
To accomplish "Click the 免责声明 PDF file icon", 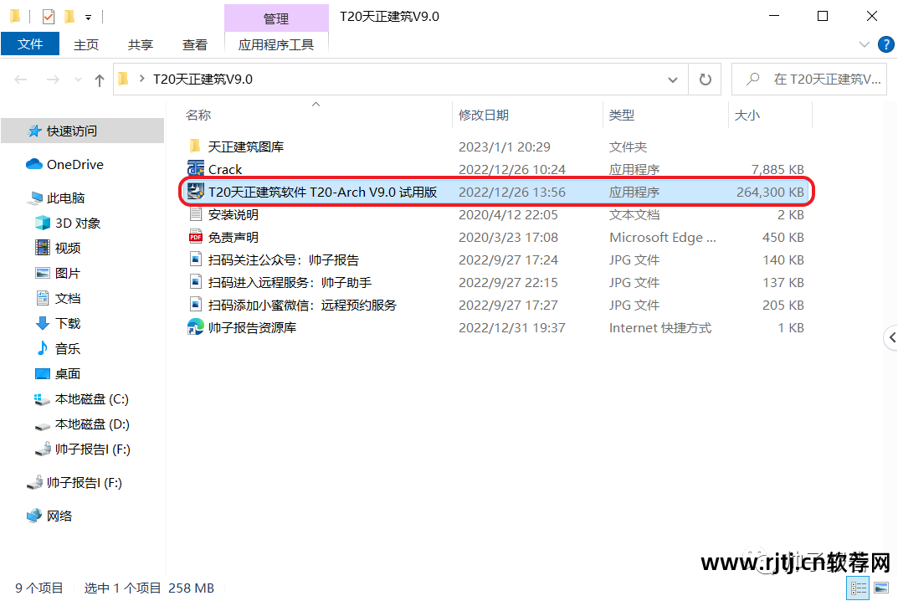I will (196, 237).
